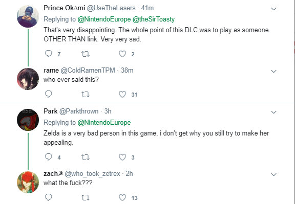The image size is (295, 204).
Task: Like zach's tweet with 13 likes
Action: pos(122,197)
